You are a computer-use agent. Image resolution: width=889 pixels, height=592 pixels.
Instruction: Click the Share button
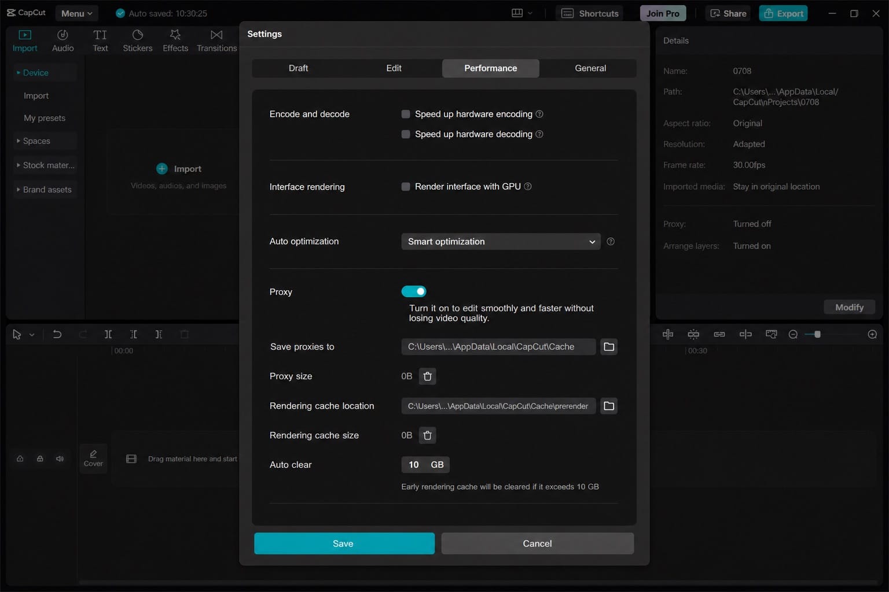(728, 13)
